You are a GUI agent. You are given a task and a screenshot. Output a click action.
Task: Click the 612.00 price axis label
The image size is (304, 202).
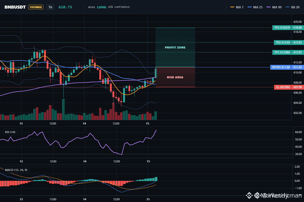tap(297, 62)
